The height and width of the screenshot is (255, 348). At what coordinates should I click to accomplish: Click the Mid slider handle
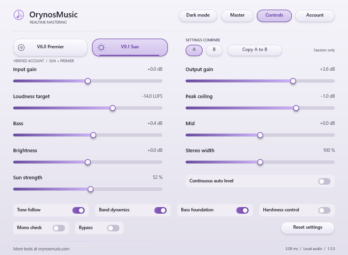click(x=260, y=135)
